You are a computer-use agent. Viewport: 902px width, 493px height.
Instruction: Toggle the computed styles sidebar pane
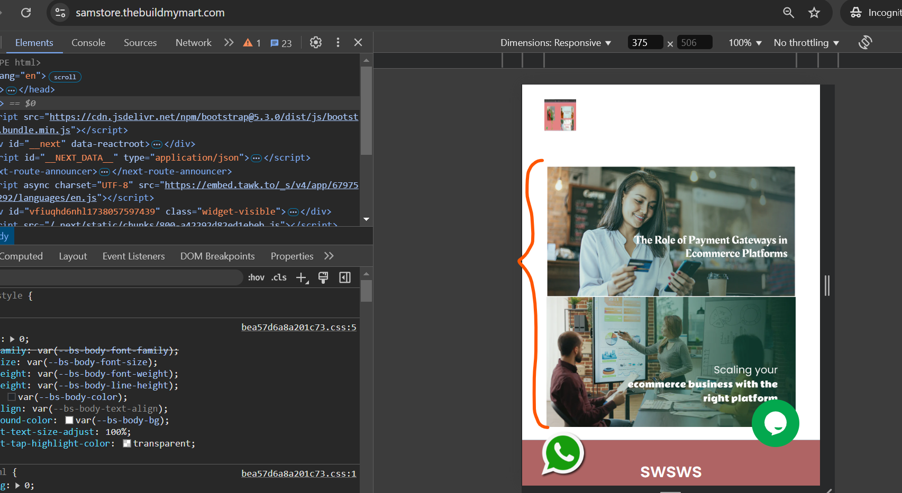click(345, 277)
